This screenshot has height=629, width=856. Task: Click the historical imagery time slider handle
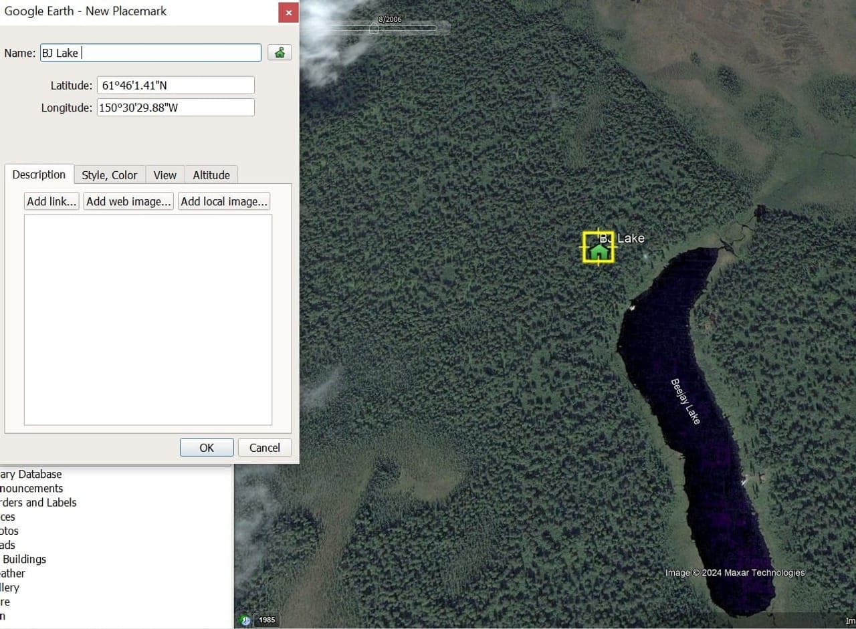pyautogui.click(x=374, y=29)
